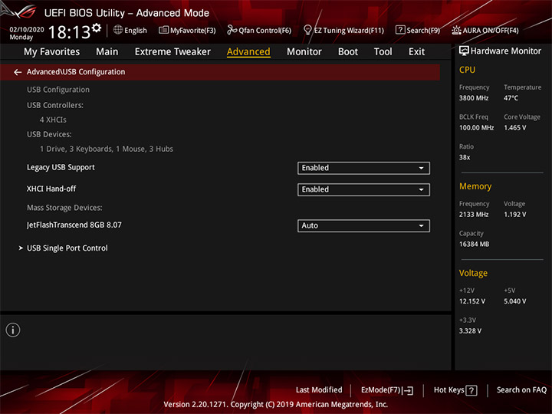This screenshot has height=414, width=552.
Task: Click Hardware Monitor title
Action: point(506,51)
